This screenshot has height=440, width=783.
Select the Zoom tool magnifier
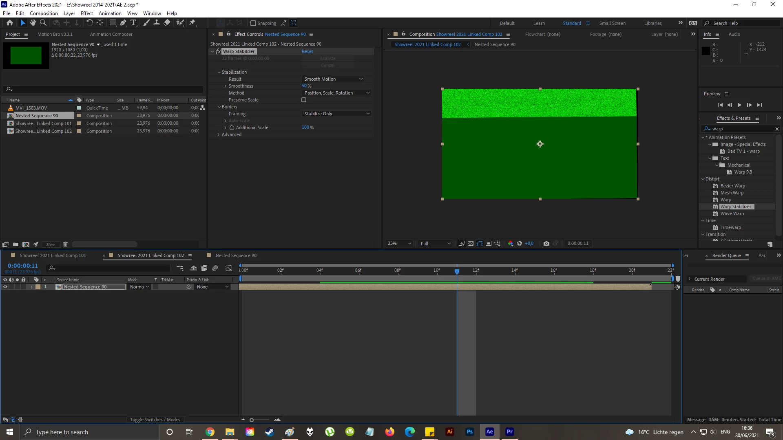(43, 23)
